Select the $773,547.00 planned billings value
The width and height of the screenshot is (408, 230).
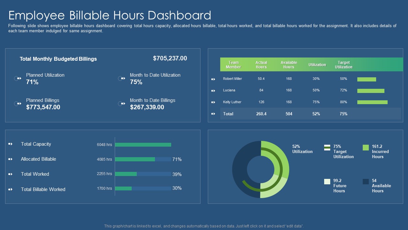pos(43,107)
